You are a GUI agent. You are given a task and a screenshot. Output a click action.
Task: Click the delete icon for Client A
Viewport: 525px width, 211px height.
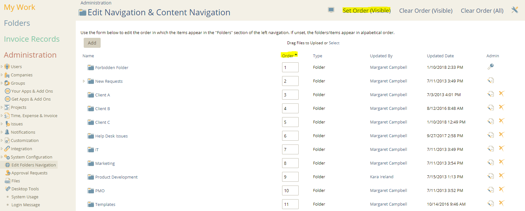point(502,94)
